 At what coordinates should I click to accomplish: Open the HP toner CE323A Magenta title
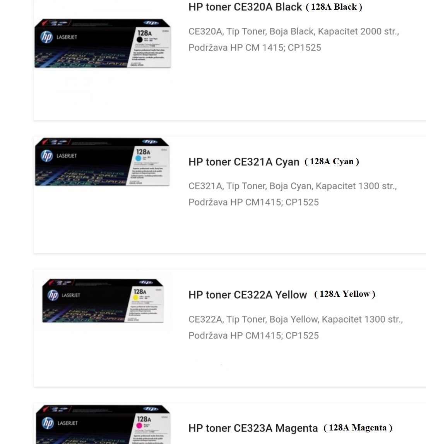tap(253, 428)
